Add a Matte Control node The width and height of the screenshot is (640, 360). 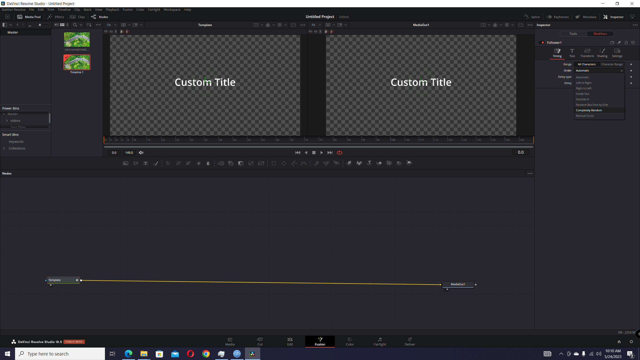pos(241,163)
